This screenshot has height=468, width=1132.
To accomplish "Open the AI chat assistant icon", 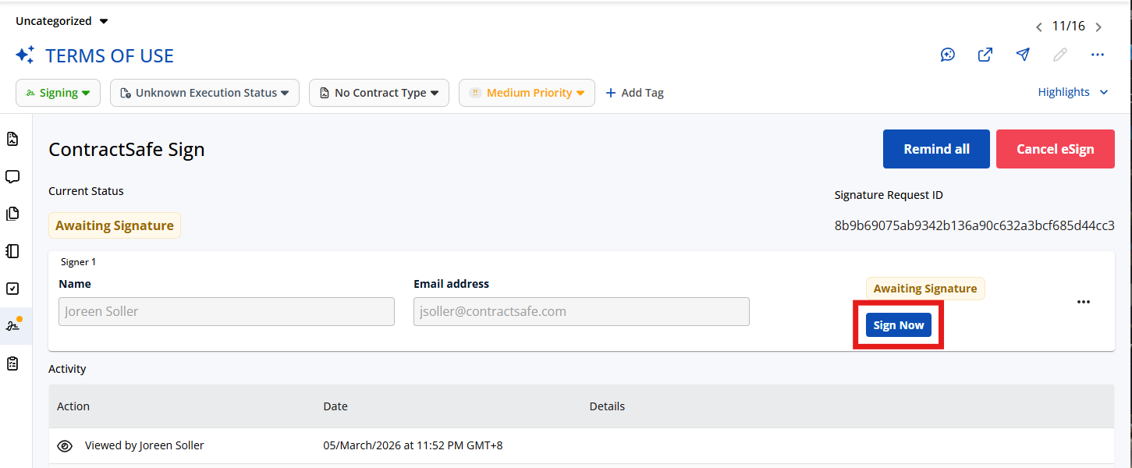I will [948, 55].
